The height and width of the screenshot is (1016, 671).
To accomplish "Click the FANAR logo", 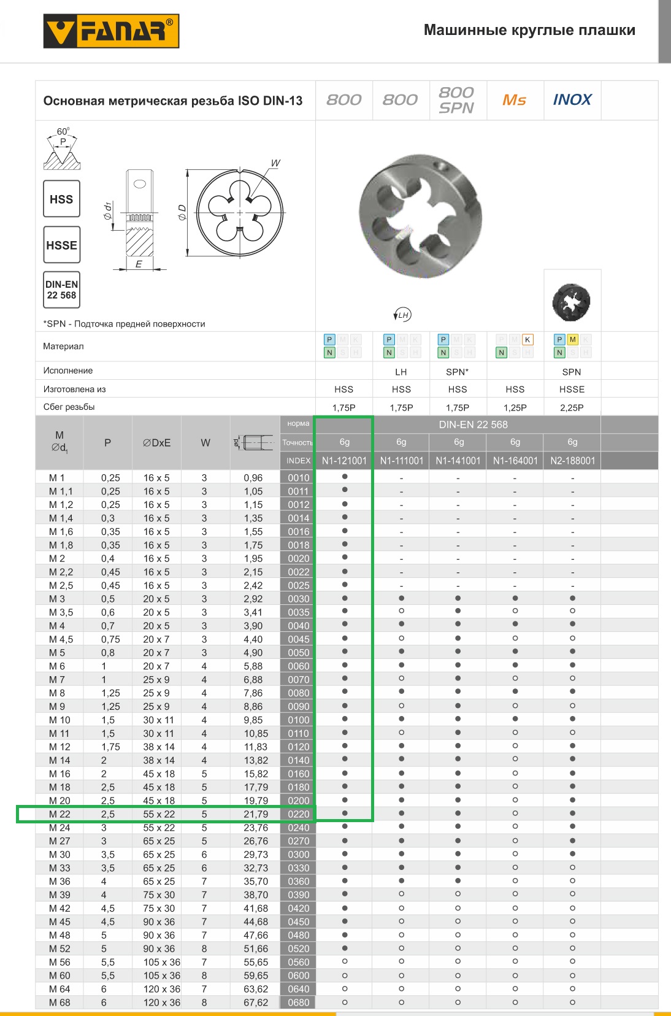I will (x=111, y=31).
